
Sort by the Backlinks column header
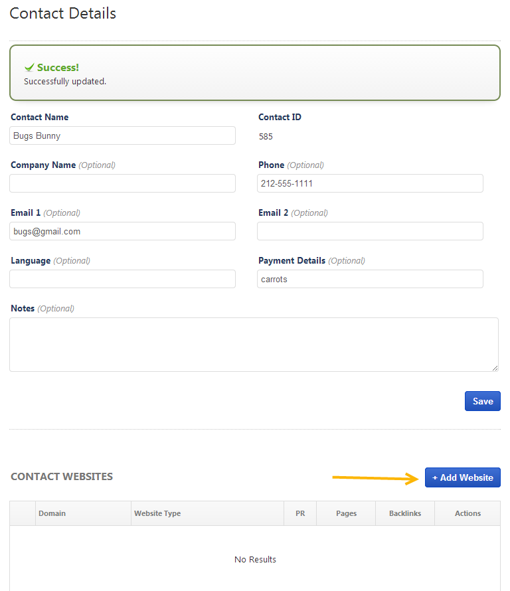click(404, 513)
